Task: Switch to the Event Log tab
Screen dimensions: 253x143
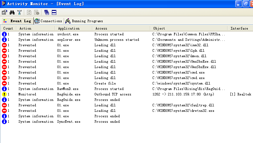Action: pos(17,21)
